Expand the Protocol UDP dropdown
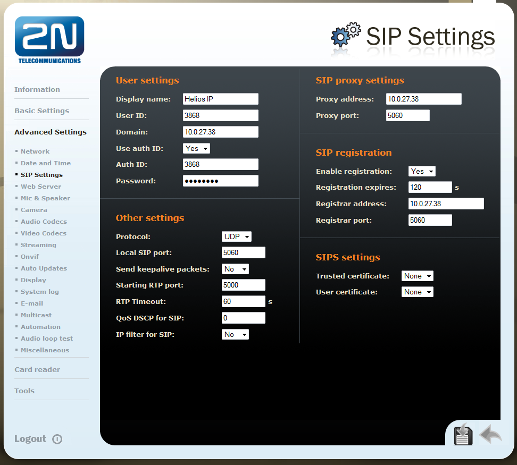Viewport: 517px width, 465px height. click(x=236, y=236)
